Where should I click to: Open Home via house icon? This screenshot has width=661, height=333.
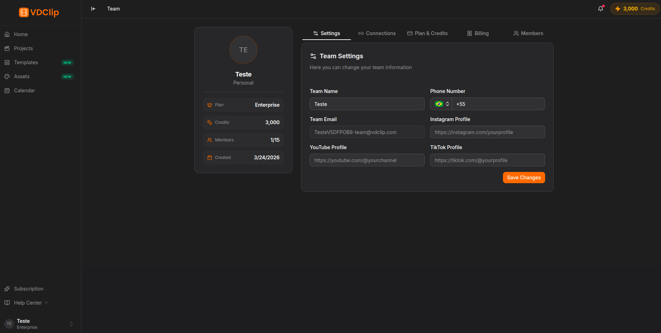pos(7,34)
